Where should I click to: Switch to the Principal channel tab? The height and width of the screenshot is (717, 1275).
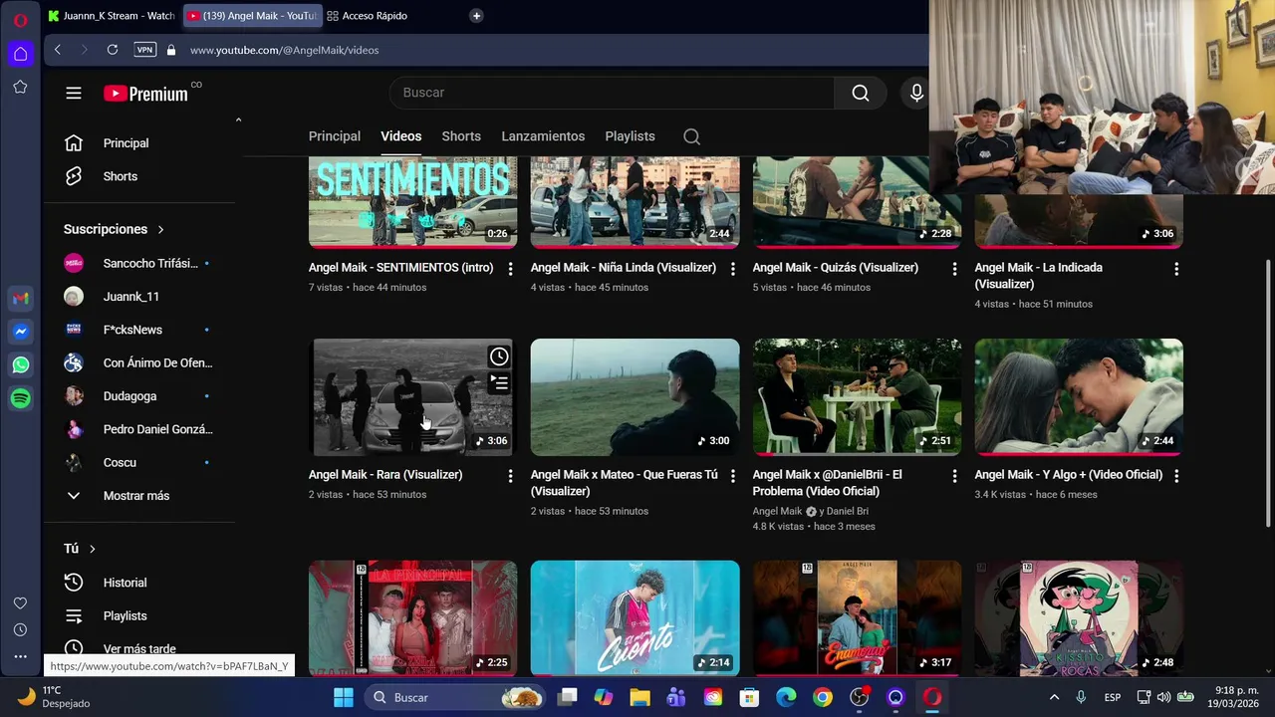click(x=335, y=136)
